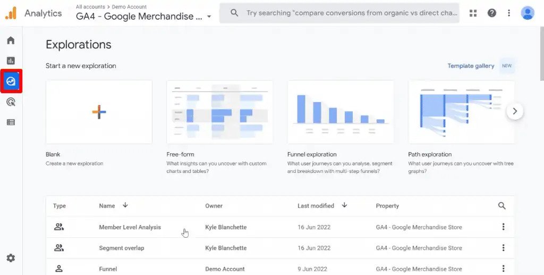Click the explorations table search icon
The height and width of the screenshot is (275, 544).
(501, 205)
